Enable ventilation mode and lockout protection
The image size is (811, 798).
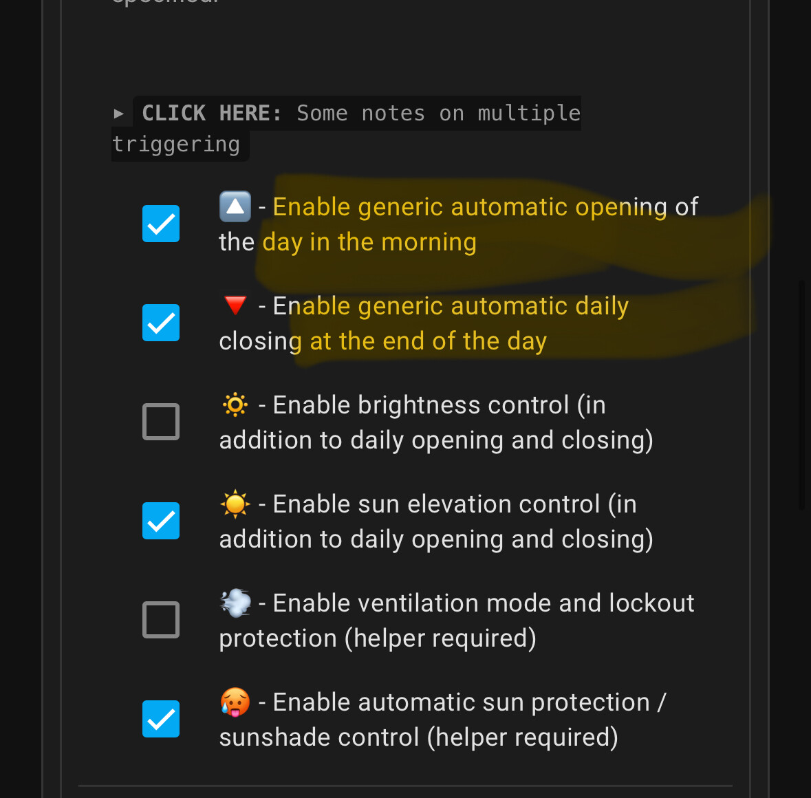pyautogui.click(x=160, y=619)
